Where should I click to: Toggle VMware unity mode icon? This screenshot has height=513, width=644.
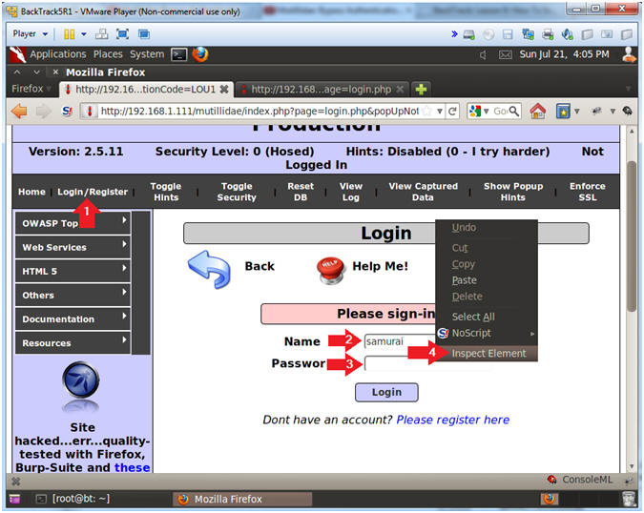coord(144,34)
